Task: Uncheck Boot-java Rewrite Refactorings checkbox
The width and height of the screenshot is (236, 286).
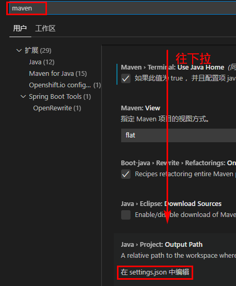Action: (126, 174)
